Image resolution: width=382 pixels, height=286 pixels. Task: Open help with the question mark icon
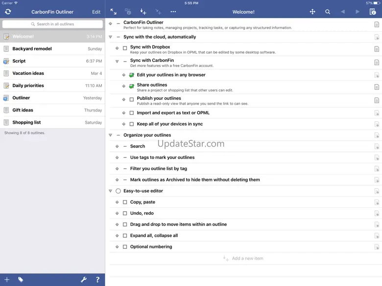(x=97, y=280)
